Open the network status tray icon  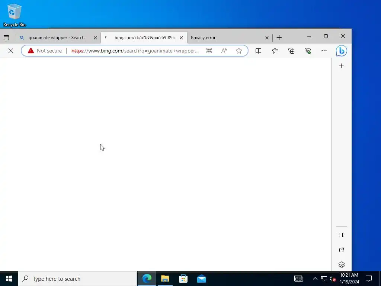click(x=324, y=279)
